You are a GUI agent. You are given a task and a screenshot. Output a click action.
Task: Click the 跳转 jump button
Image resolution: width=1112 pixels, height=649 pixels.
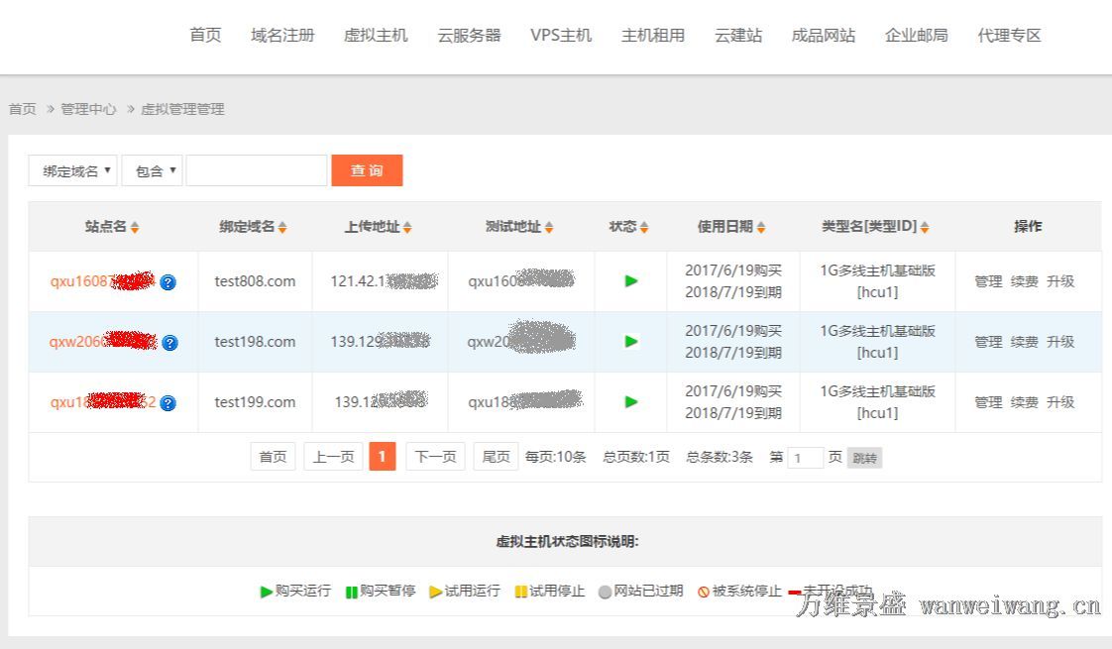(x=864, y=458)
